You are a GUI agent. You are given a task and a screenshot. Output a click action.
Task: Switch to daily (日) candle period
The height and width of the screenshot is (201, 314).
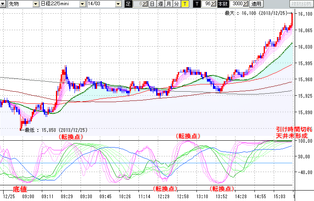(x=152, y=4)
